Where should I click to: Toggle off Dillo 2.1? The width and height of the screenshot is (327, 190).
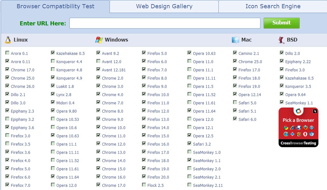click(x=7, y=94)
